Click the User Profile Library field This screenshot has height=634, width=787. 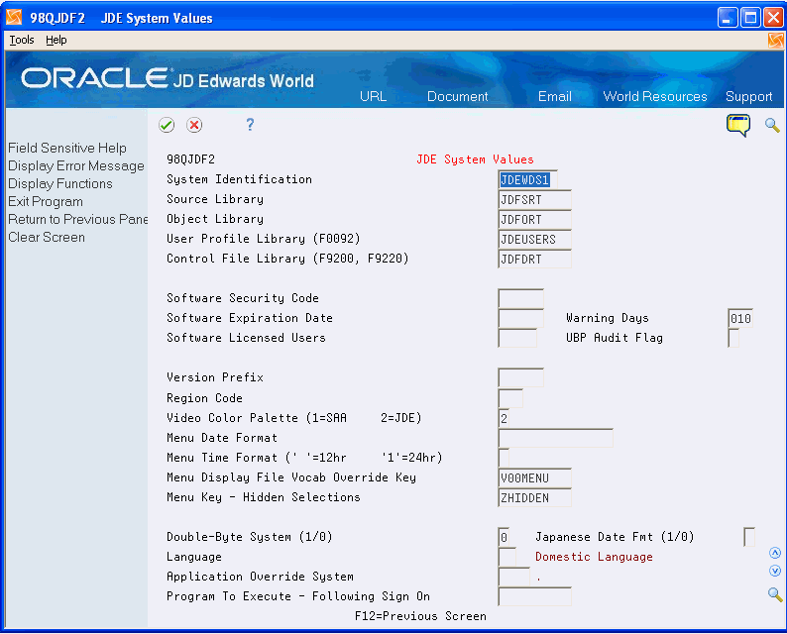[534, 240]
